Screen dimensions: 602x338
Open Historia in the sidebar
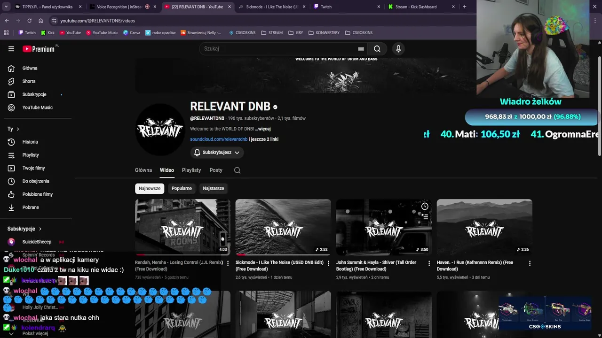pos(36,142)
